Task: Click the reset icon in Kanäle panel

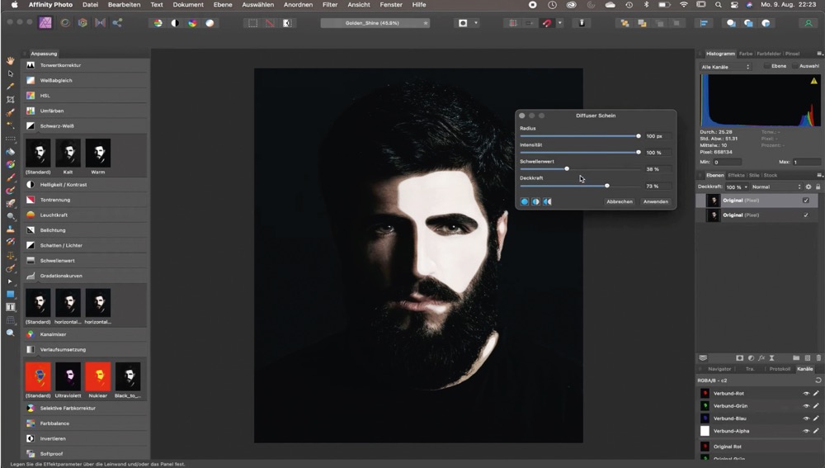Action: pos(818,381)
